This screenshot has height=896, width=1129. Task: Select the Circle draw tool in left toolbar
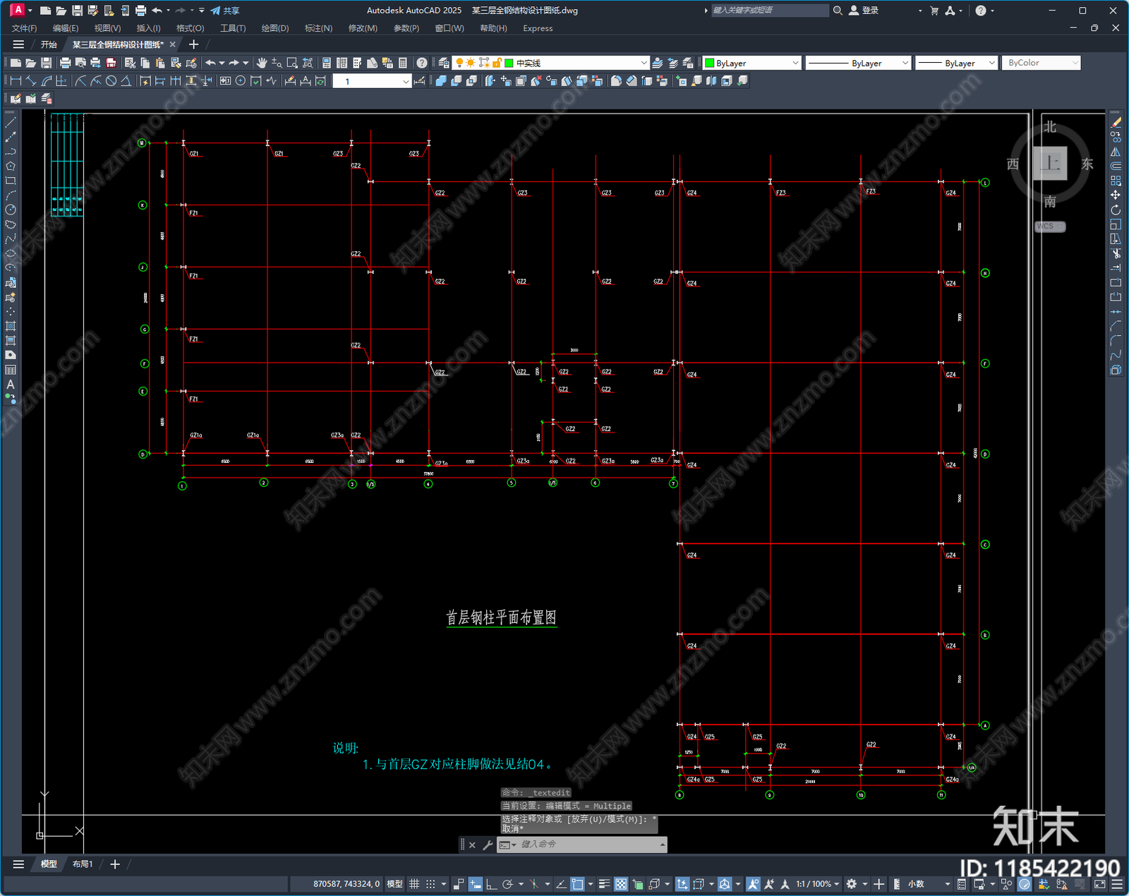pos(11,210)
